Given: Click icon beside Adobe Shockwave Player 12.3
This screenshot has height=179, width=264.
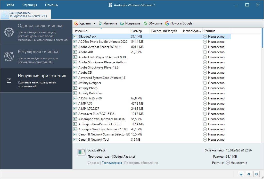Looking at the screenshot, I should click(75, 67).
